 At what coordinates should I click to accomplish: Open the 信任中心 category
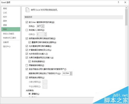tap(7, 46)
